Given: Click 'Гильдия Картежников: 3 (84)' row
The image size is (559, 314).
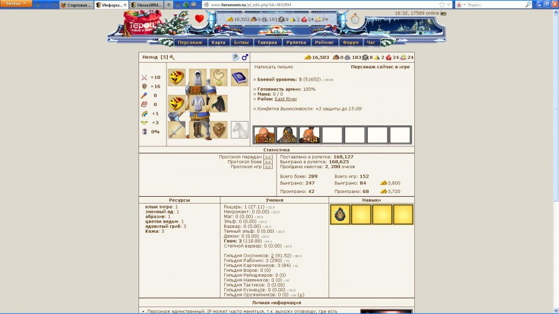Looking at the screenshot, I should (257, 265).
